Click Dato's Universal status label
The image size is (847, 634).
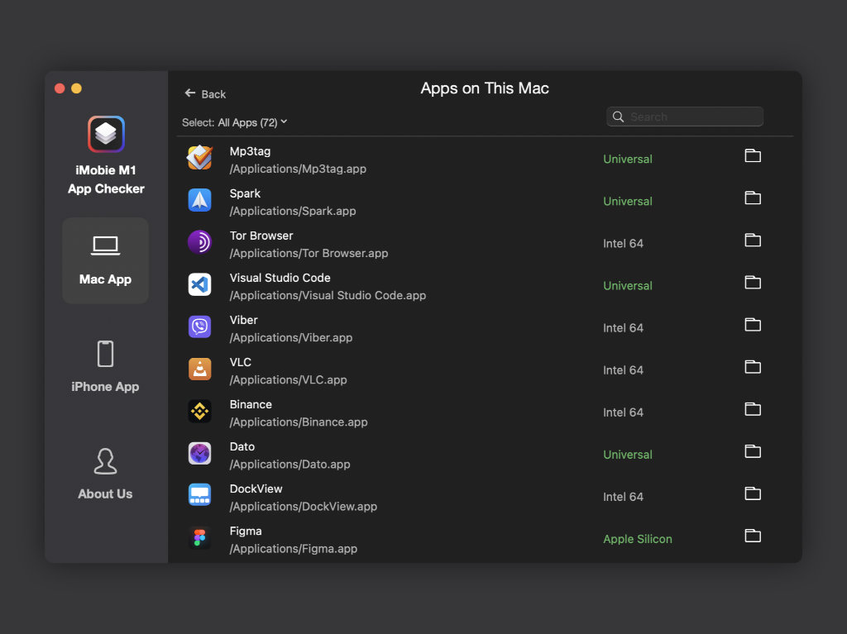tap(628, 455)
